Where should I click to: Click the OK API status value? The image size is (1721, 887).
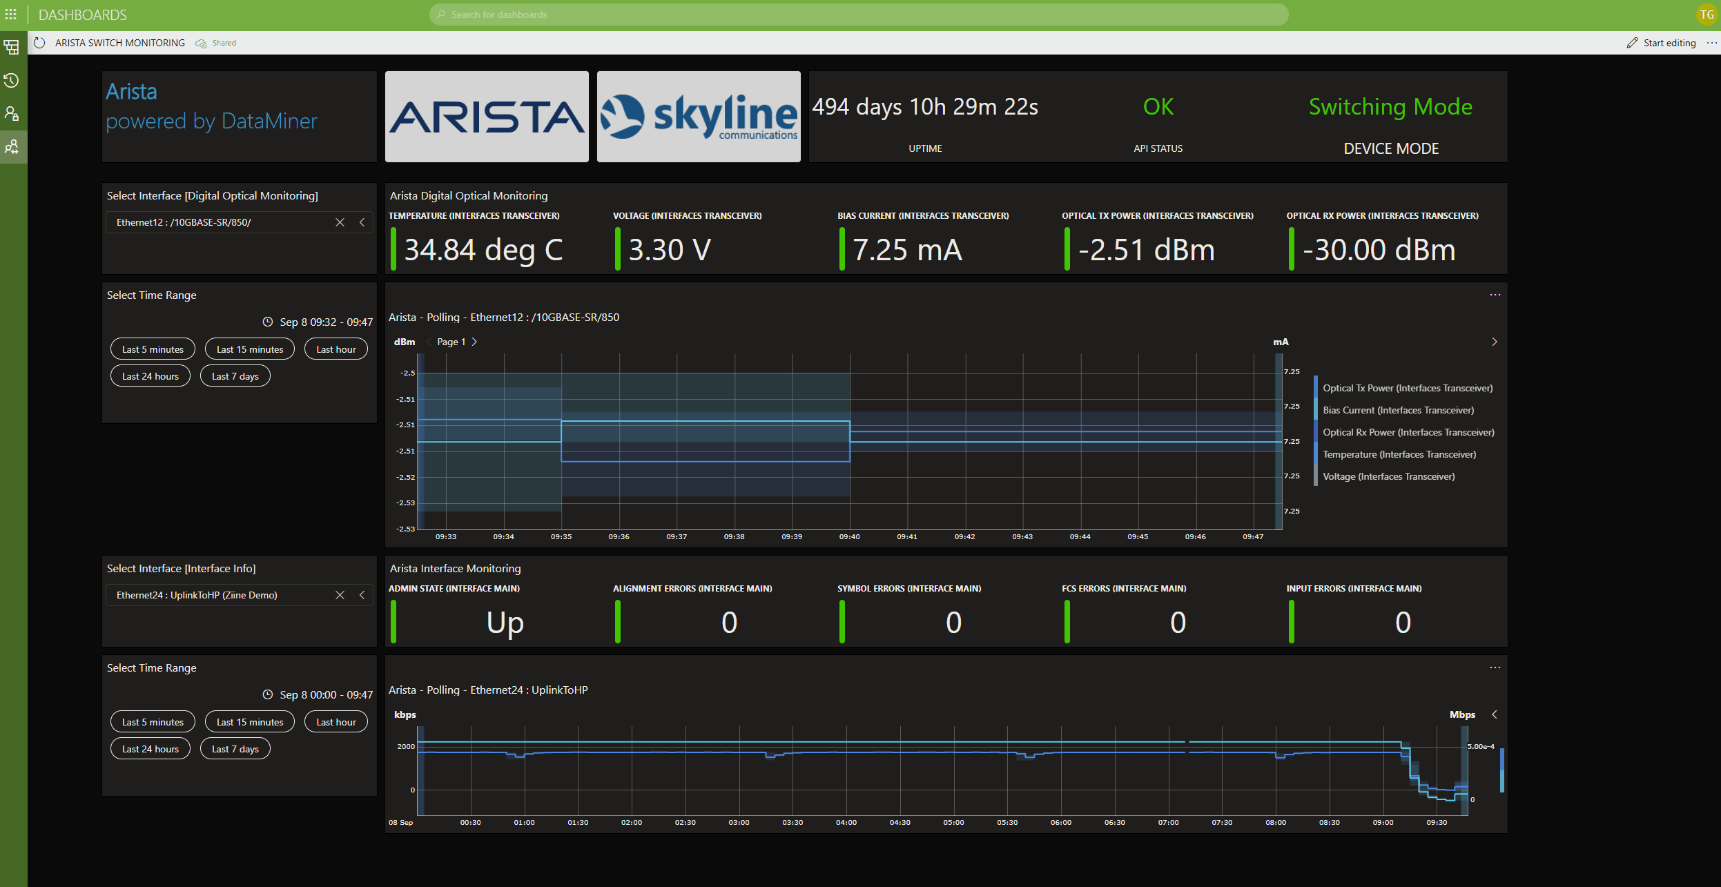click(x=1158, y=107)
